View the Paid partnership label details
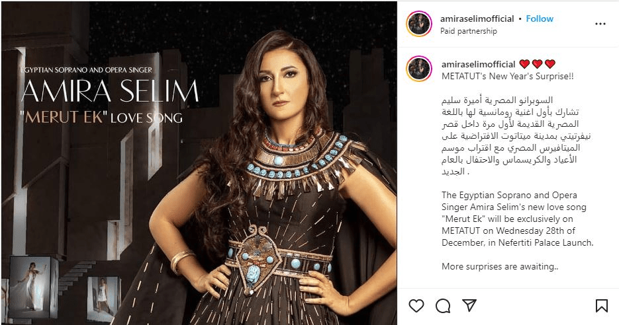 [x=469, y=31]
